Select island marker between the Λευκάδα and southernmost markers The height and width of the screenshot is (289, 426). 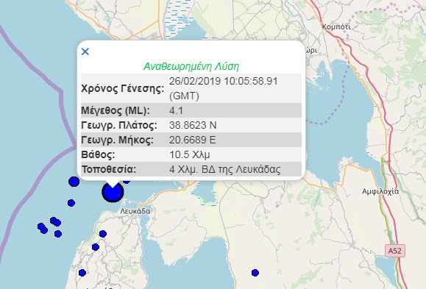coord(96,247)
